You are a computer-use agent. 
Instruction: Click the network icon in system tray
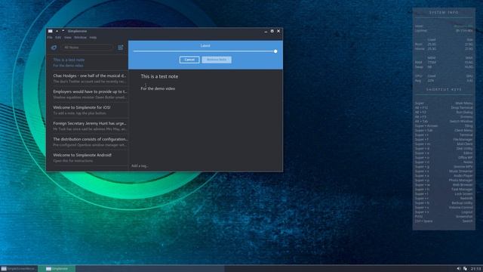(x=465, y=269)
